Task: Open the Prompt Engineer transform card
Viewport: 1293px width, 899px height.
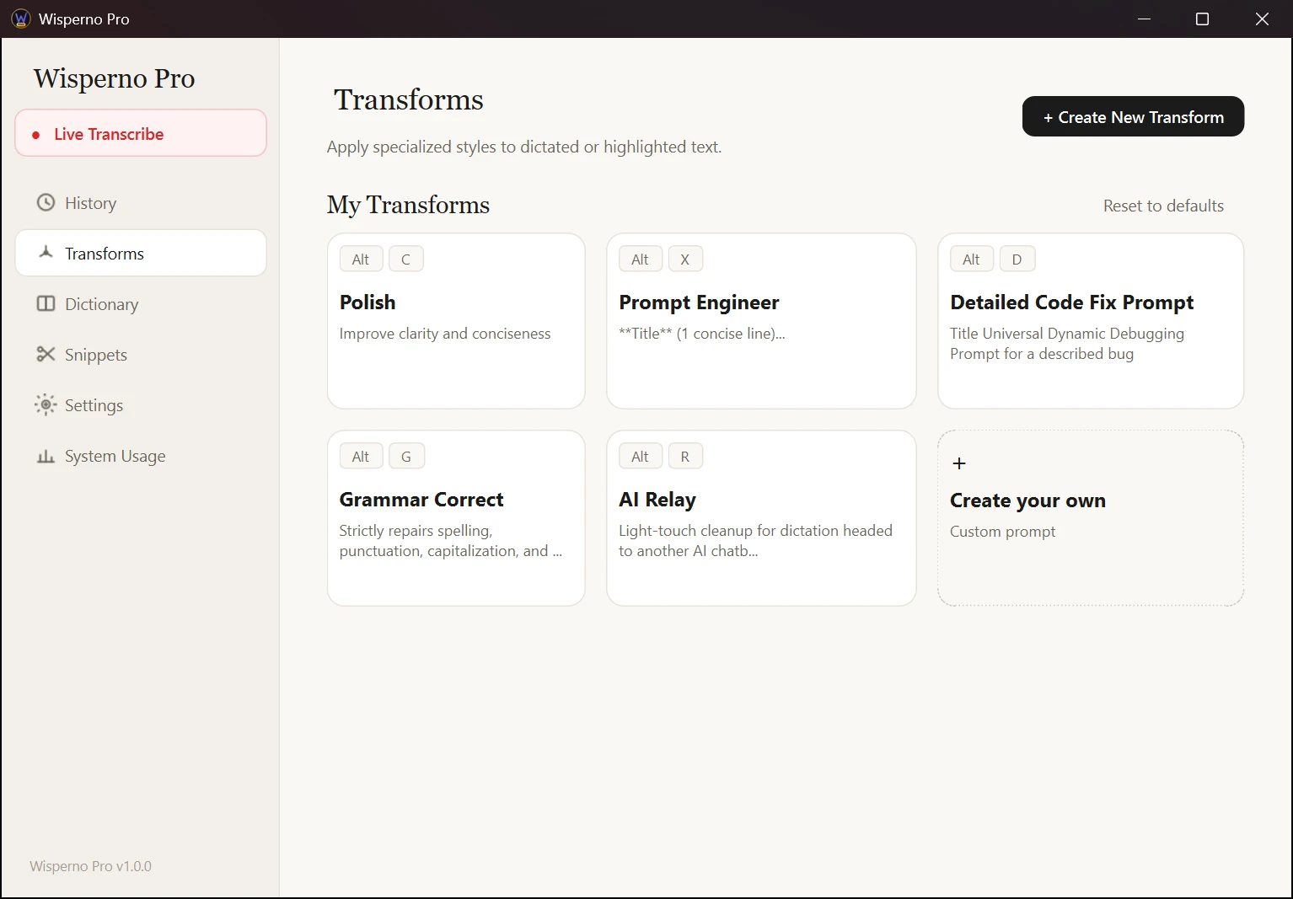Action: click(x=761, y=321)
